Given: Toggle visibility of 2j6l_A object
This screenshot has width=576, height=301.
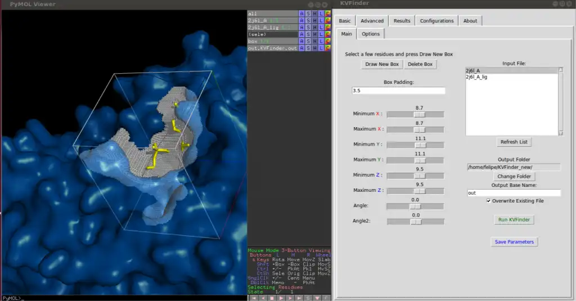Looking at the screenshot, I should (x=273, y=21).
